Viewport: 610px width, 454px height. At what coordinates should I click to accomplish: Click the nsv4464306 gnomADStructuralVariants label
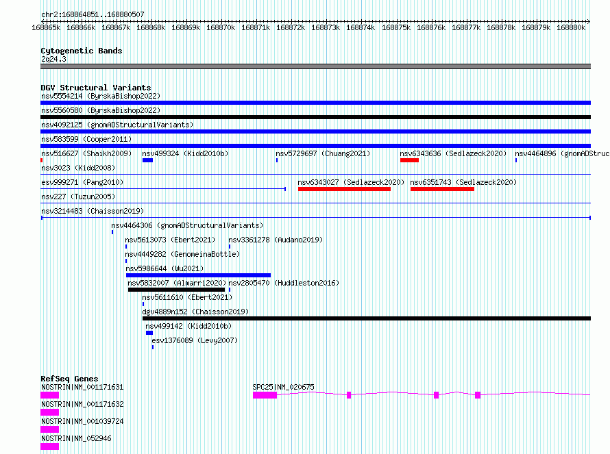[187, 225]
